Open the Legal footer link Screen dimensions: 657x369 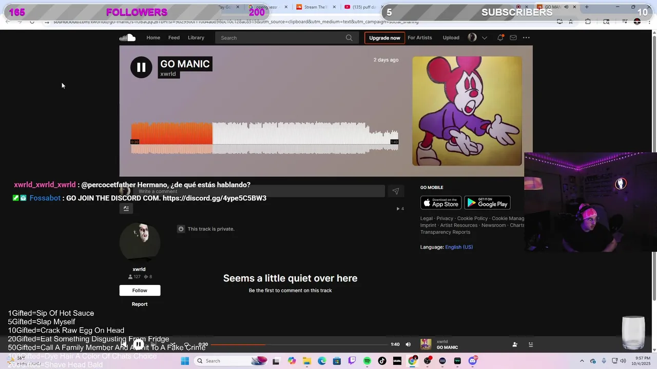(426, 218)
